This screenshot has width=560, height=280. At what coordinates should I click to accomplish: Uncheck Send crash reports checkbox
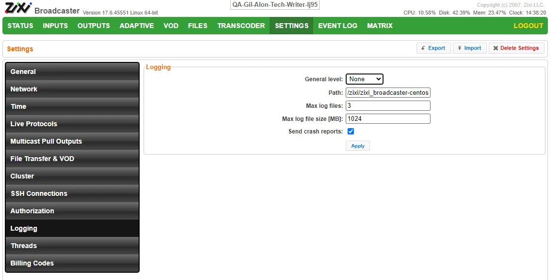coord(351,132)
